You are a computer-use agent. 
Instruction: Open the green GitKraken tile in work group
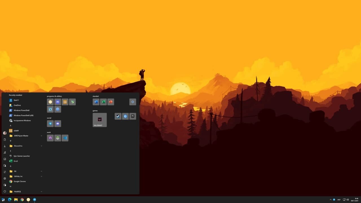coord(58,138)
